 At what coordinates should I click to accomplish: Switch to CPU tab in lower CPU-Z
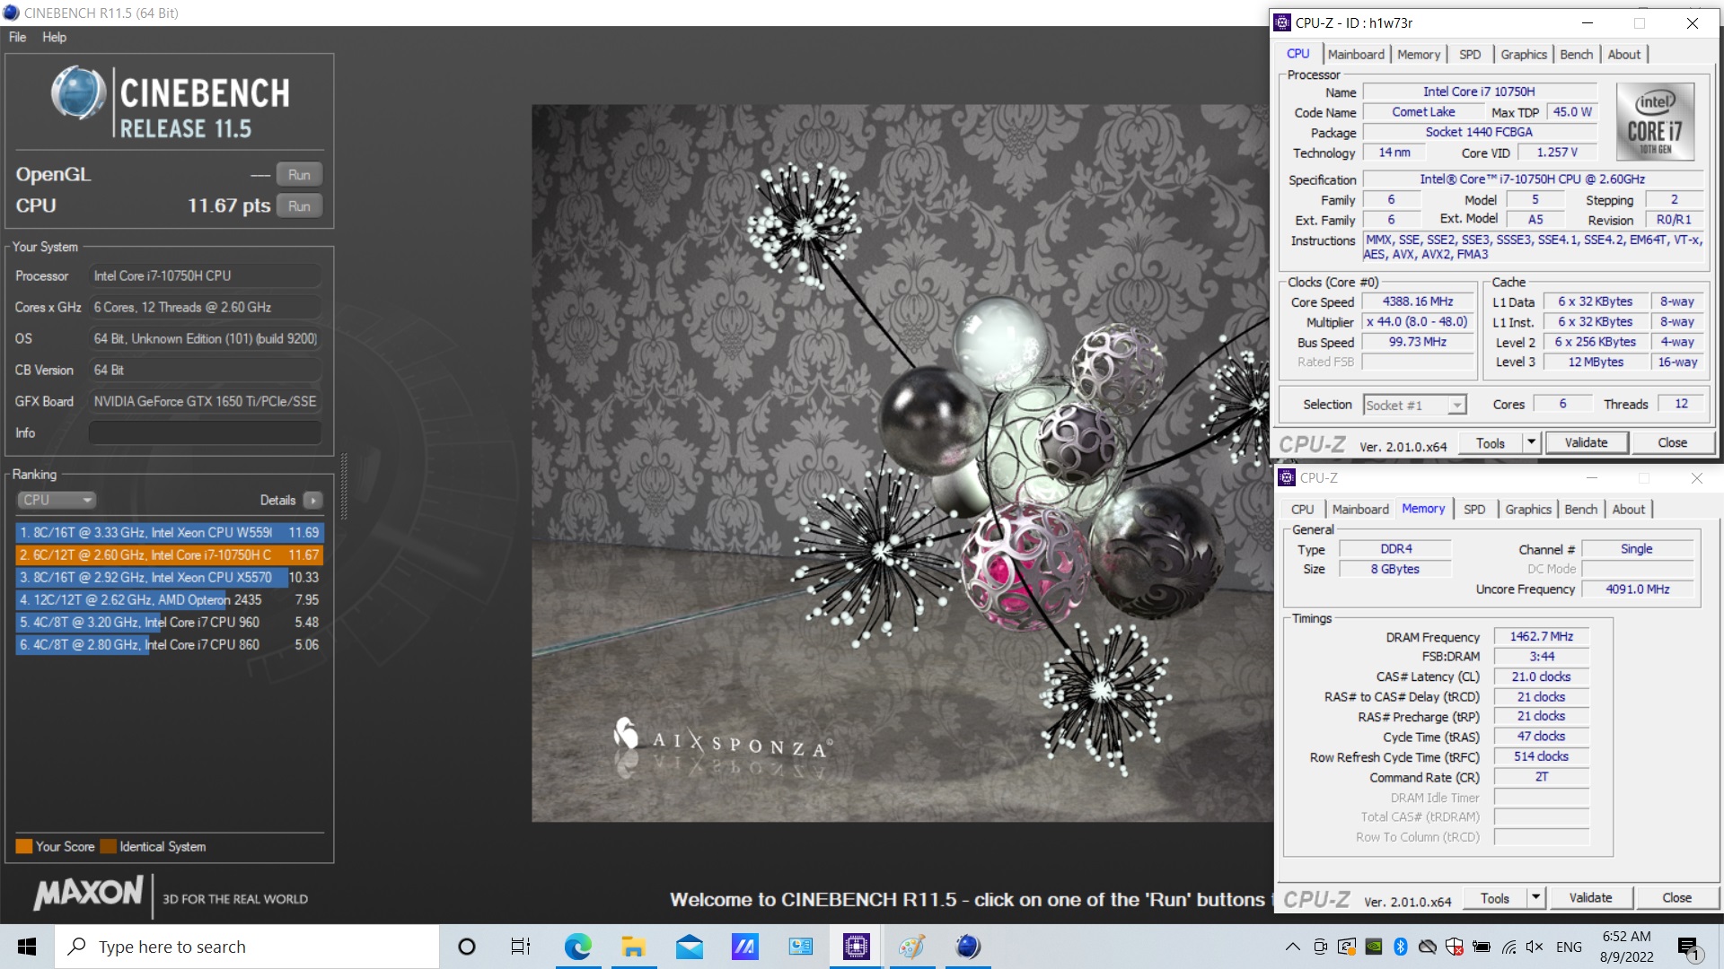[1302, 509]
